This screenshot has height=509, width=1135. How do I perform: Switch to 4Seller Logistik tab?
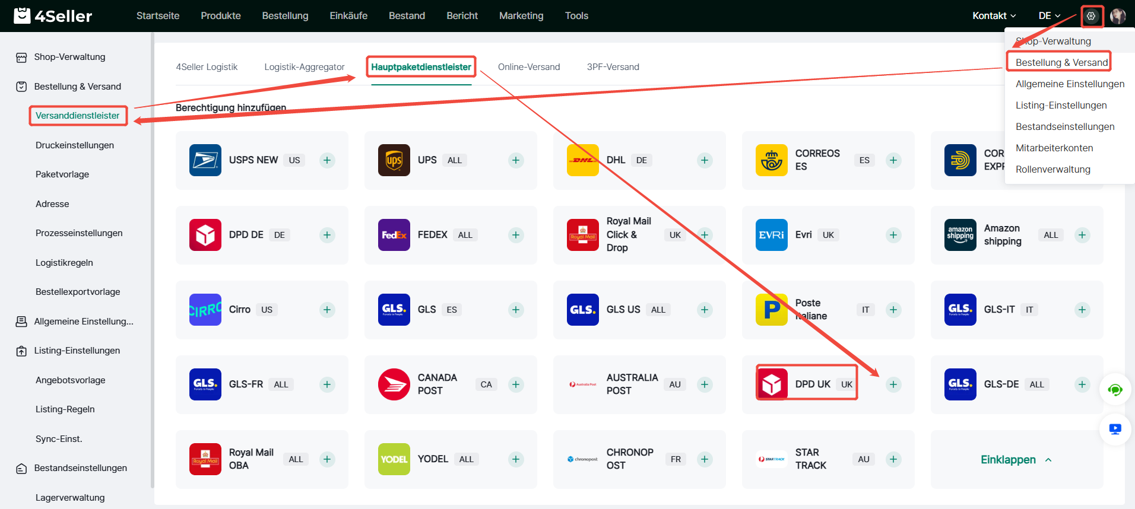coord(207,67)
